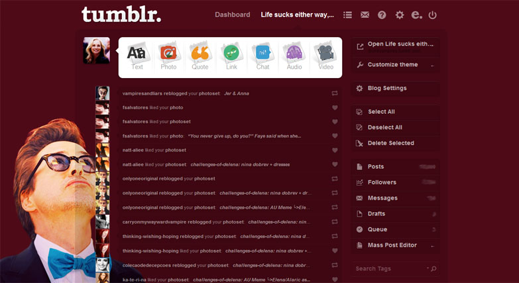Click search magnifier icon in Search Tags
This screenshot has height=283, width=519.
point(433,269)
